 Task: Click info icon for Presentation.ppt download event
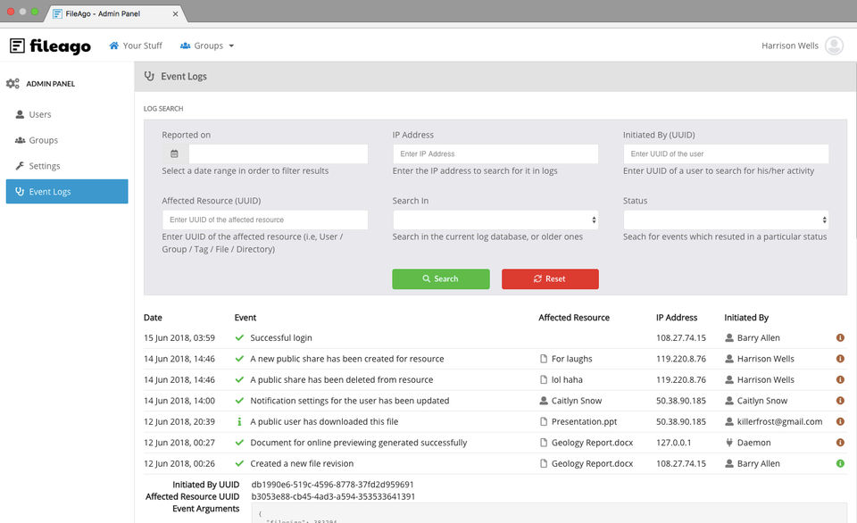coord(840,422)
